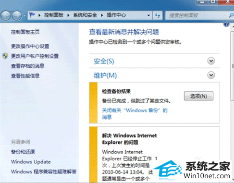Image resolution: width=234 pixels, height=183 pixels.
Task: Click the vertical scrollbar thumb
Action: point(233,66)
